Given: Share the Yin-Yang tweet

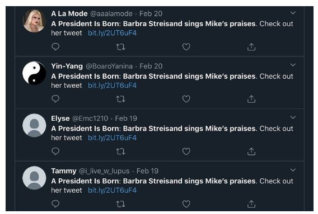Looking at the screenshot, I should (251, 99).
